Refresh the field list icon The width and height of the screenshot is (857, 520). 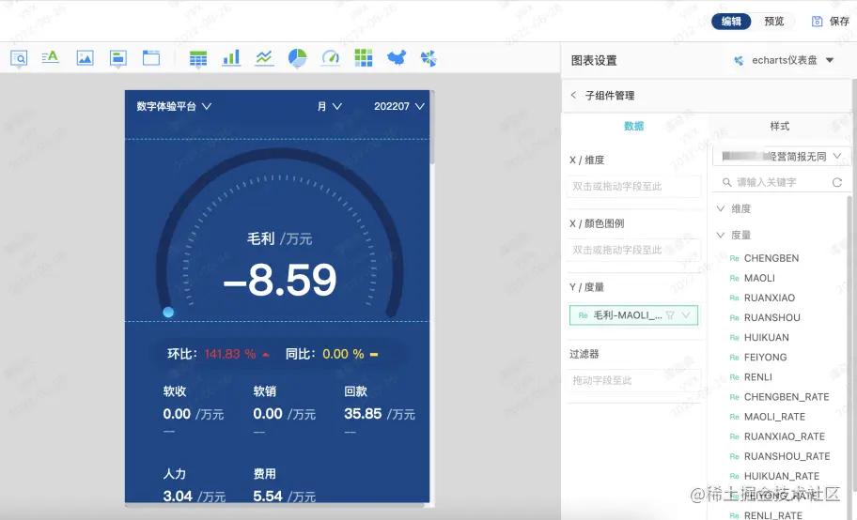(836, 182)
